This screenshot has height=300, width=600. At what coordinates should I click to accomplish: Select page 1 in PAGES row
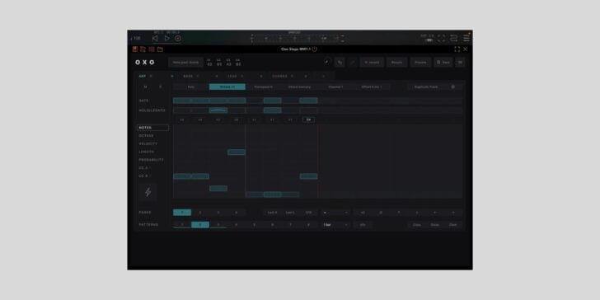click(182, 213)
